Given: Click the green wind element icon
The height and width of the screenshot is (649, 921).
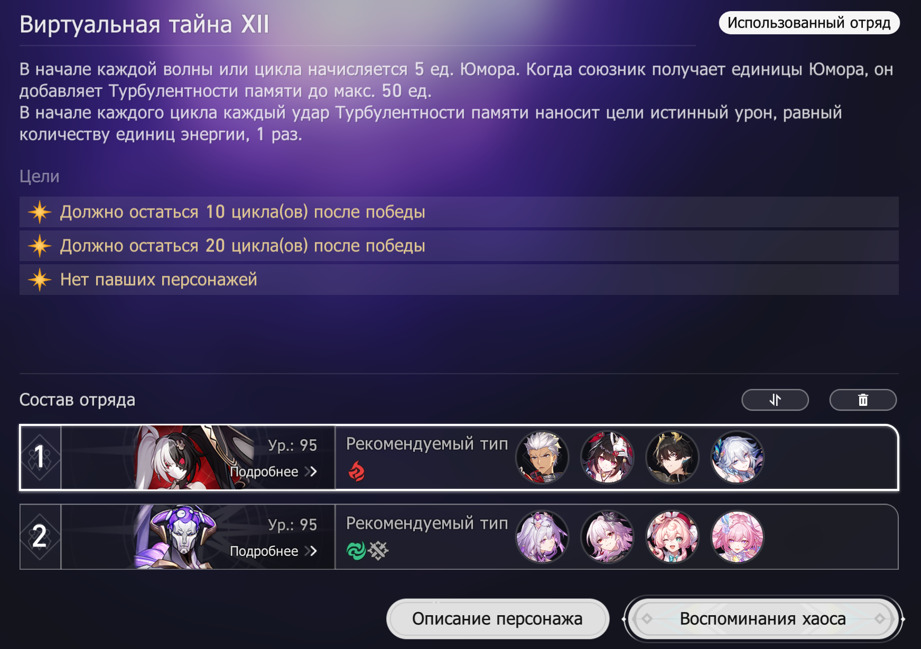Looking at the screenshot, I should pyautogui.click(x=356, y=551).
